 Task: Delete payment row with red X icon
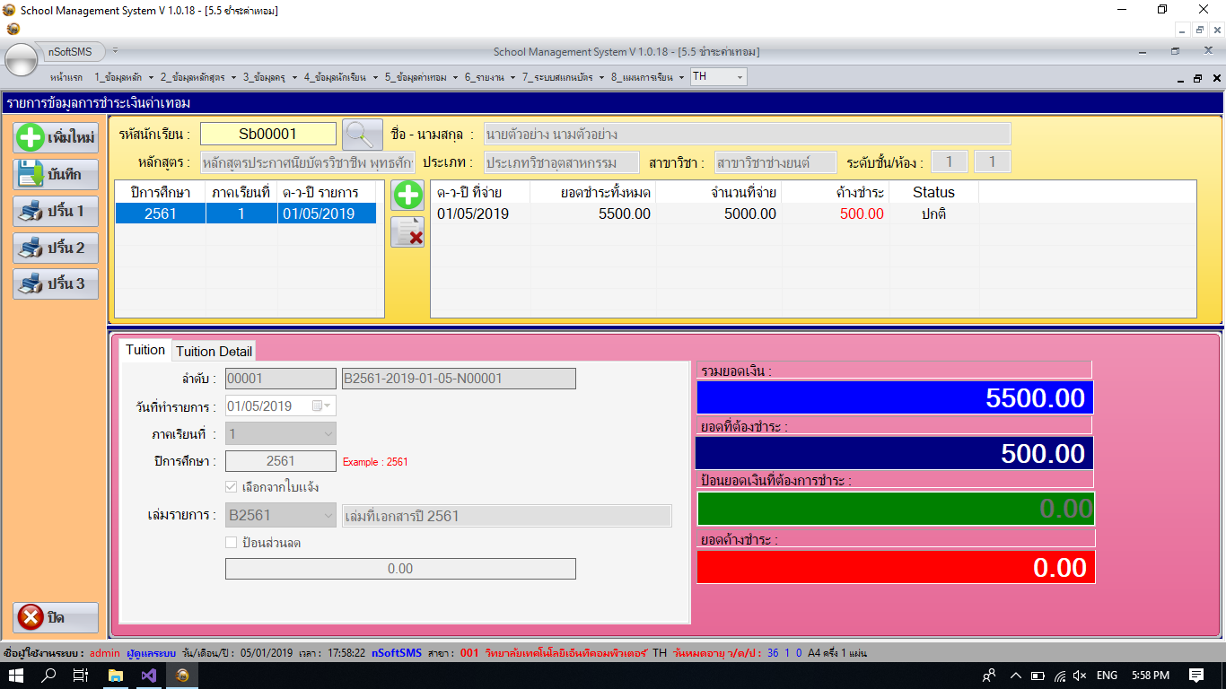tap(407, 232)
